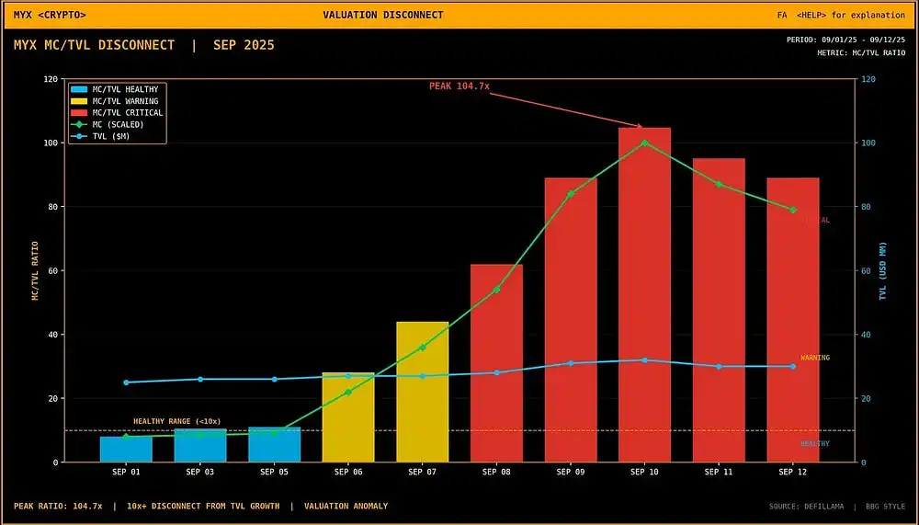Click the <HELP> for explanation text
919x525 pixels.
850,15
